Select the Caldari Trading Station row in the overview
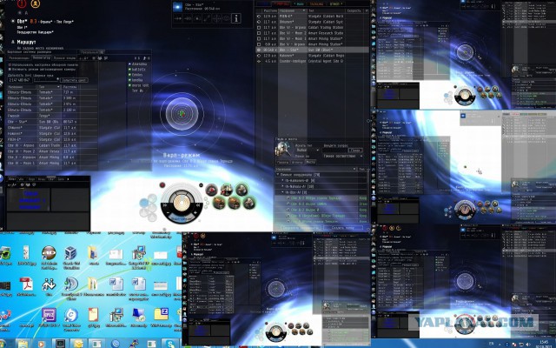556x348 pixels. [x=312, y=27]
